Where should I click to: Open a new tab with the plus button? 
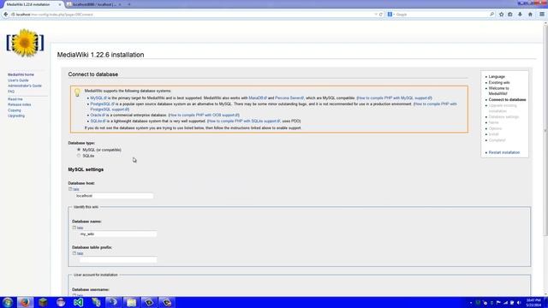129,4
